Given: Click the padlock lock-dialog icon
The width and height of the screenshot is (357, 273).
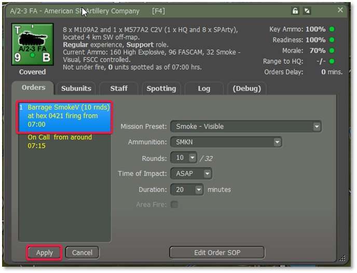Looking at the screenshot, I should click(x=295, y=11).
